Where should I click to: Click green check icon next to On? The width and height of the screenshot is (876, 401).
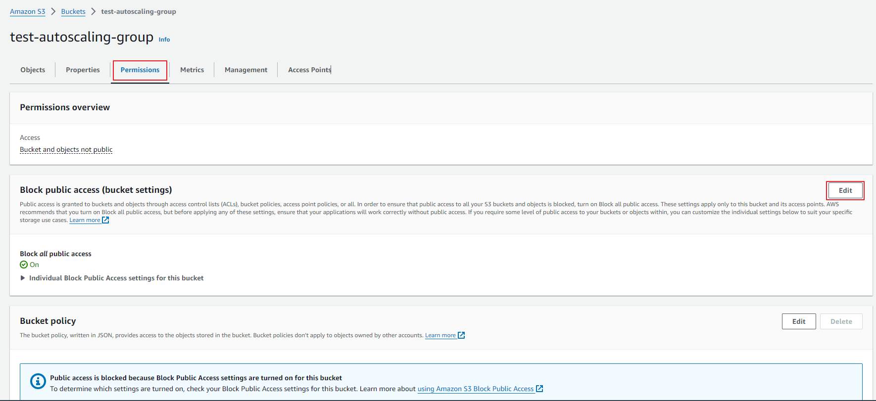point(24,265)
